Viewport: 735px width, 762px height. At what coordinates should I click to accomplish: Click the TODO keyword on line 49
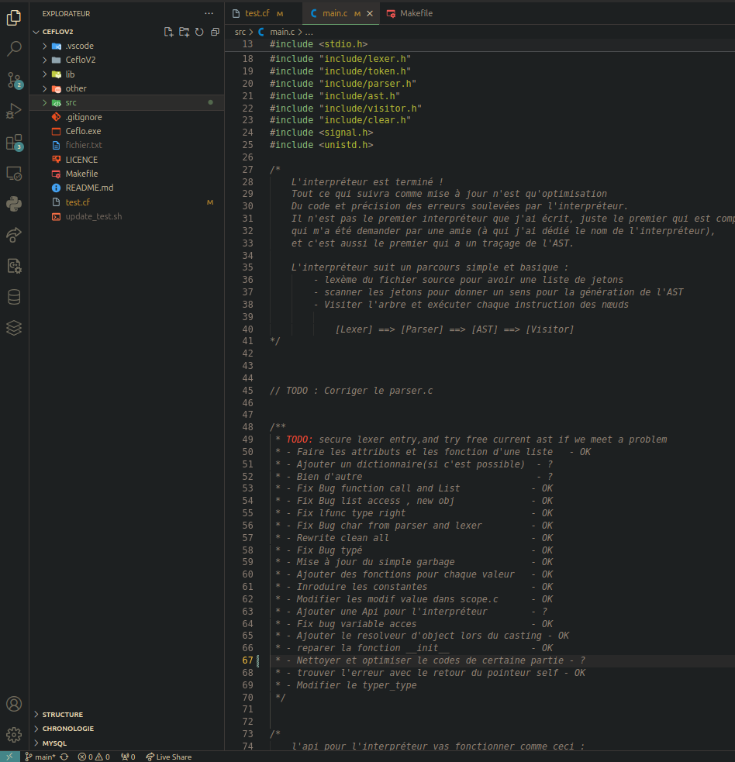point(299,440)
